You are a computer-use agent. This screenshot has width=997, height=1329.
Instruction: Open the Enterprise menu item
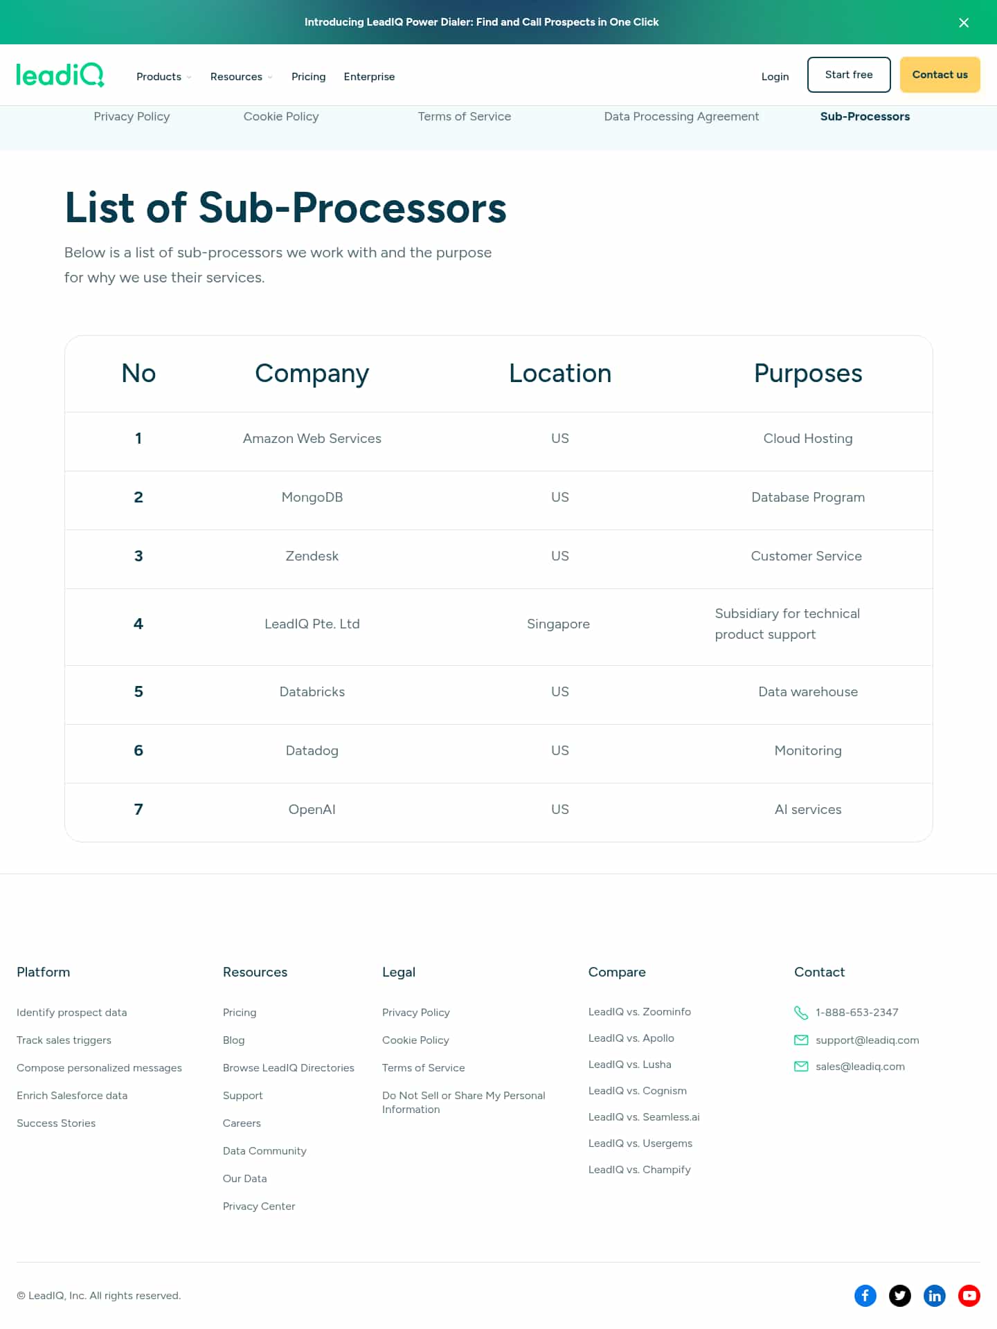click(x=369, y=76)
